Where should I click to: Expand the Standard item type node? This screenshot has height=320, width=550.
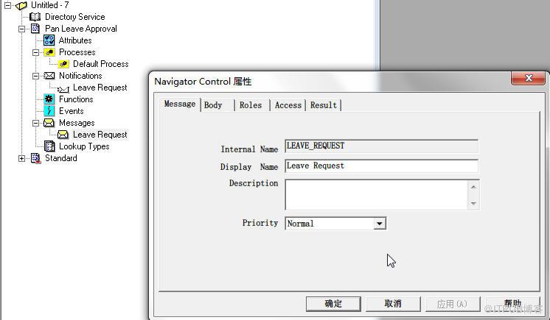pyautogui.click(x=21, y=159)
